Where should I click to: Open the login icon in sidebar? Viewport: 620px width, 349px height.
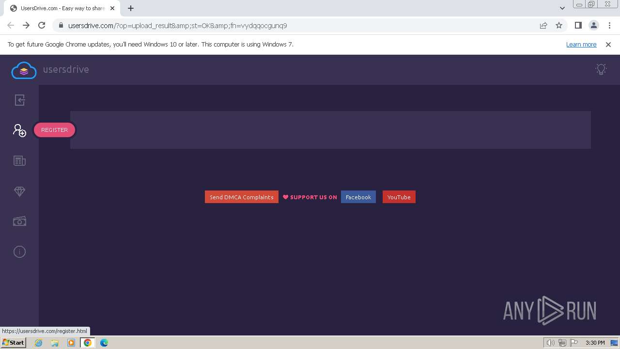[19, 100]
